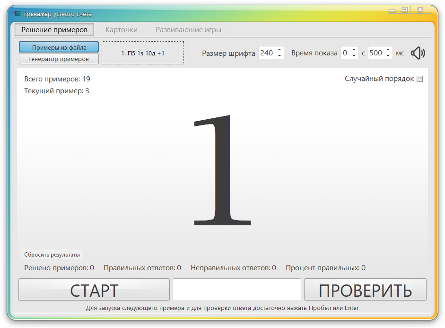Click Сбросить результаты to reset statistics
The width and height of the screenshot is (445, 328).
click(x=52, y=254)
